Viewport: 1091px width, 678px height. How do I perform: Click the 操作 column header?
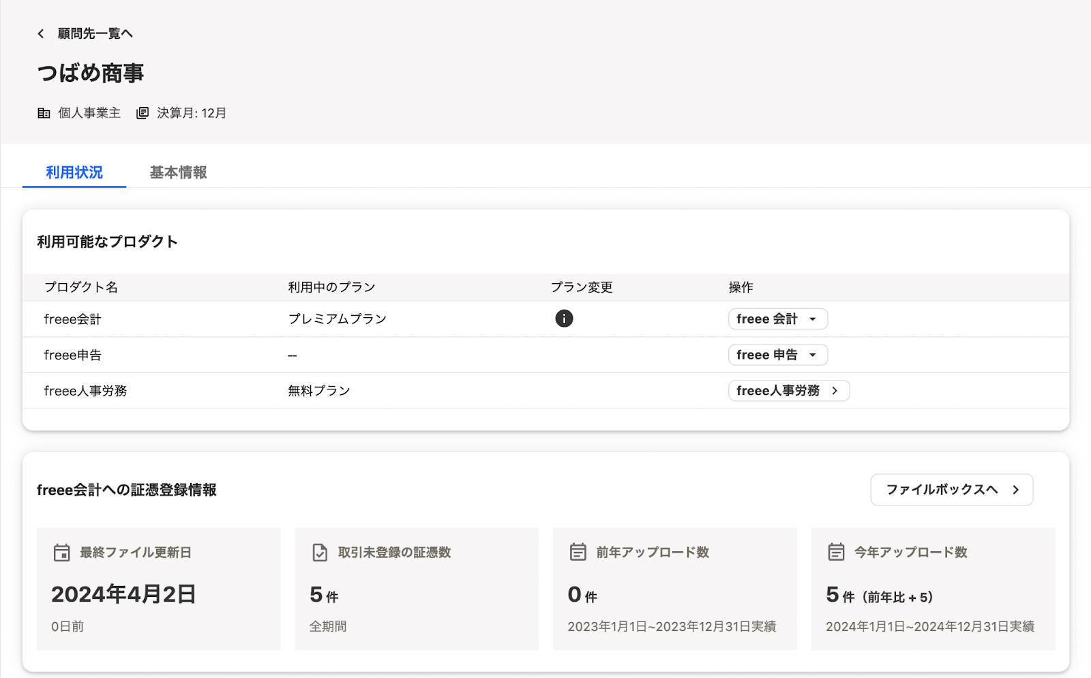741,287
